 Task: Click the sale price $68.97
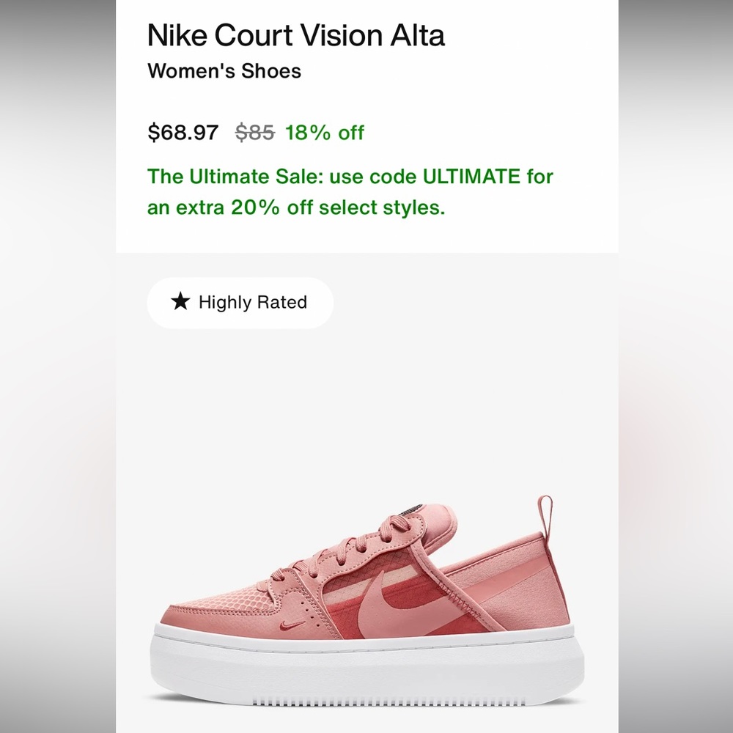pyautogui.click(x=183, y=133)
